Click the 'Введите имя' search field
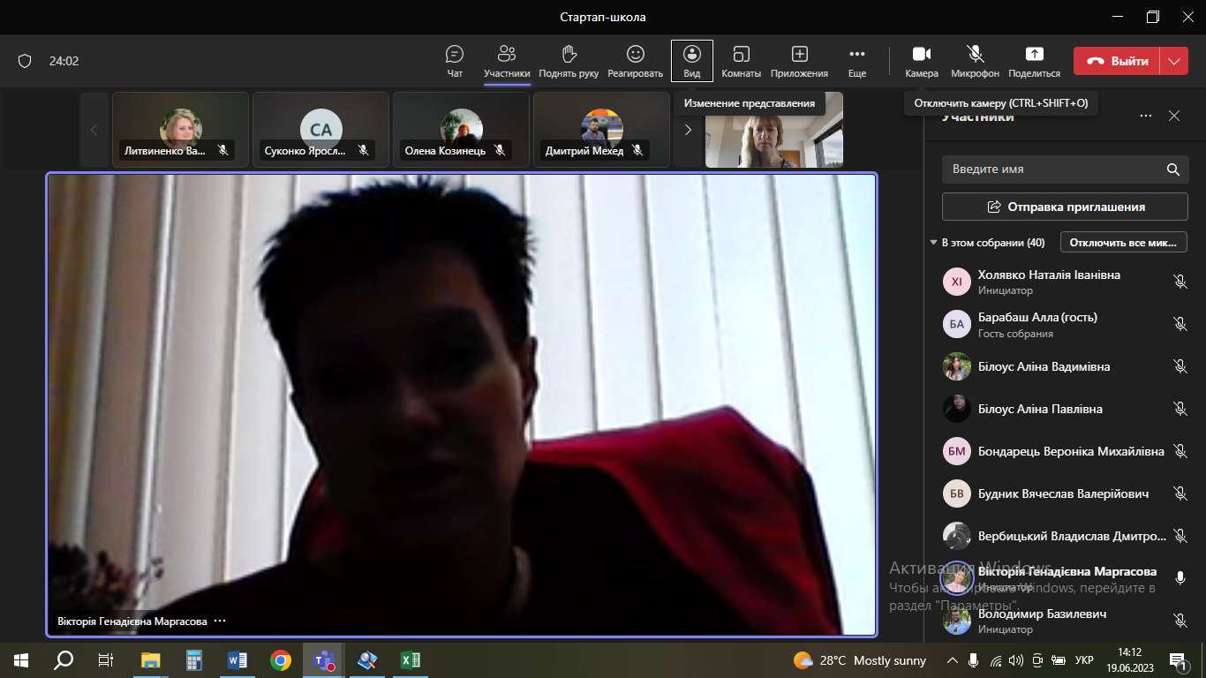The image size is (1206, 678). coord(1055,169)
